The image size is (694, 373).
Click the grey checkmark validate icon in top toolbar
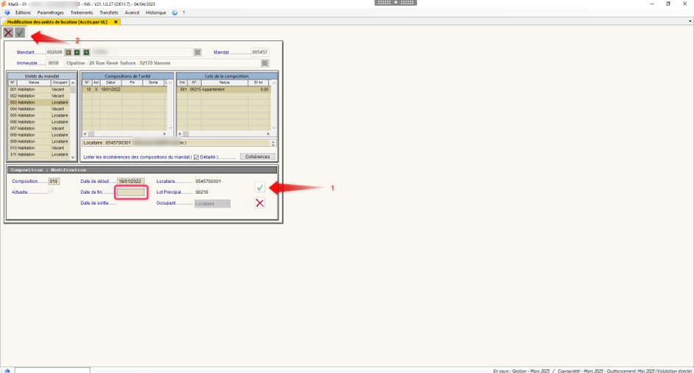pyautogui.click(x=20, y=32)
